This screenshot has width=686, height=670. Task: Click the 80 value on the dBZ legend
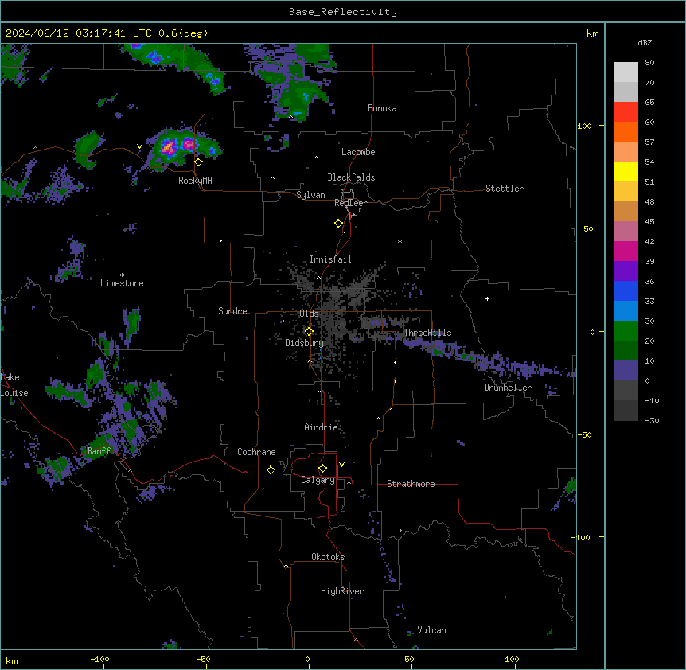pos(649,63)
